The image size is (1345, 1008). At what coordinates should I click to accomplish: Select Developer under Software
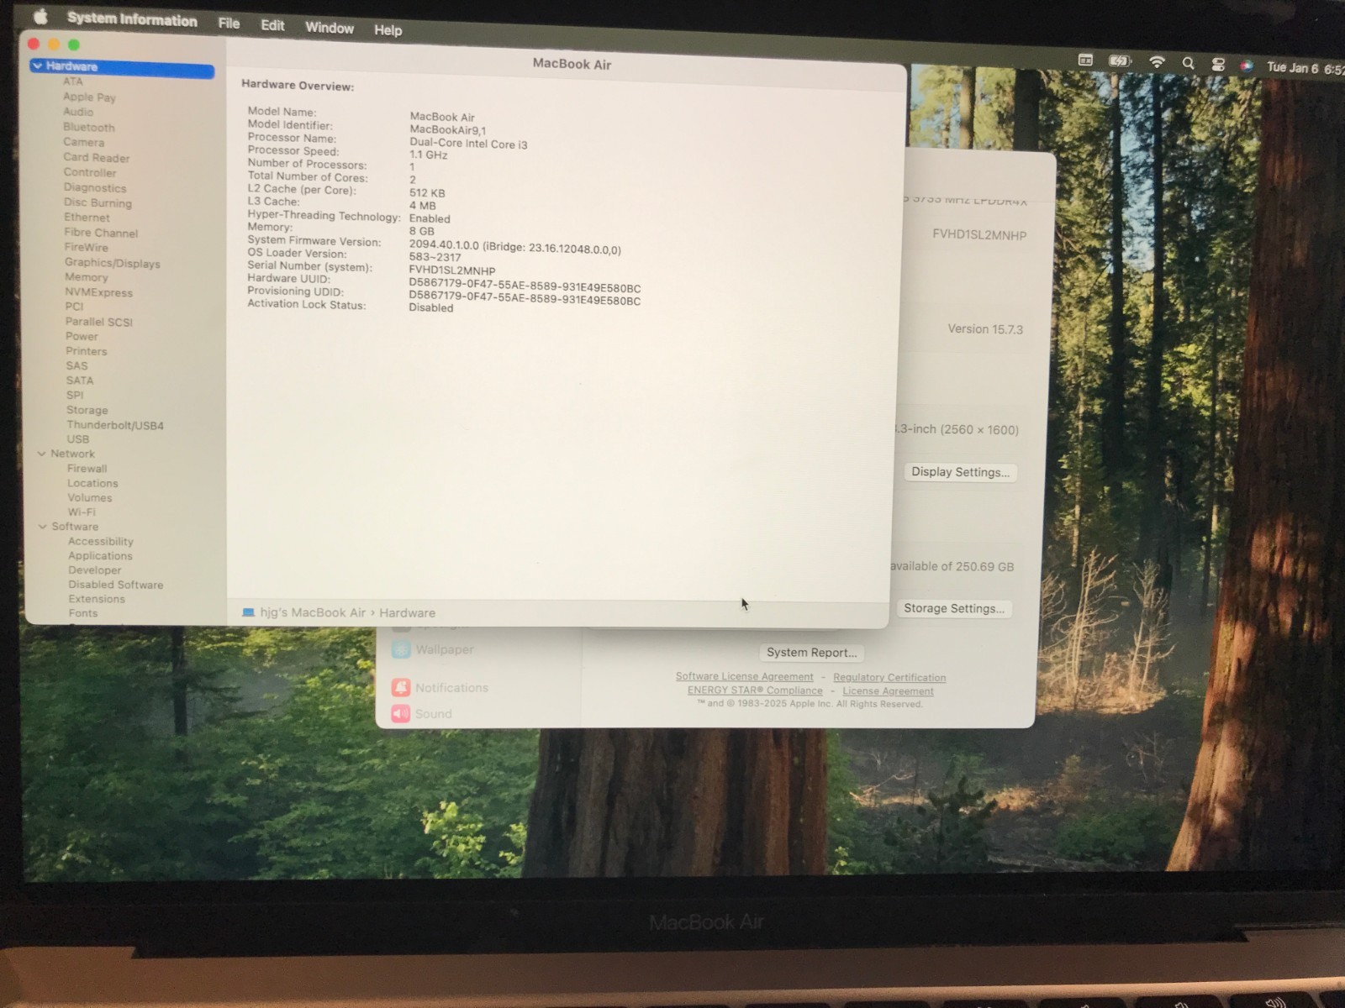pyautogui.click(x=95, y=570)
